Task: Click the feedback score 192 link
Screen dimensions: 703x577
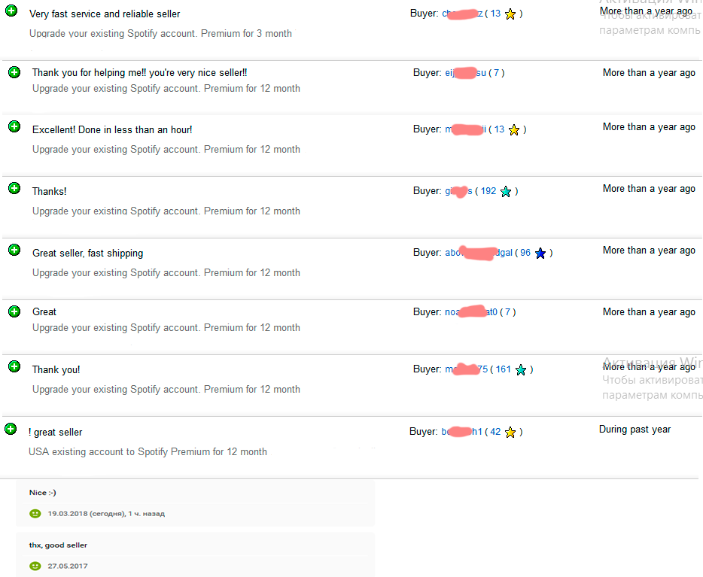Action: point(488,191)
